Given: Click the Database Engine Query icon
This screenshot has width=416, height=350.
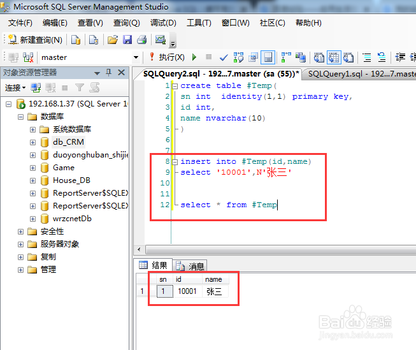Looking at the screenshot, I should (76, 40).
